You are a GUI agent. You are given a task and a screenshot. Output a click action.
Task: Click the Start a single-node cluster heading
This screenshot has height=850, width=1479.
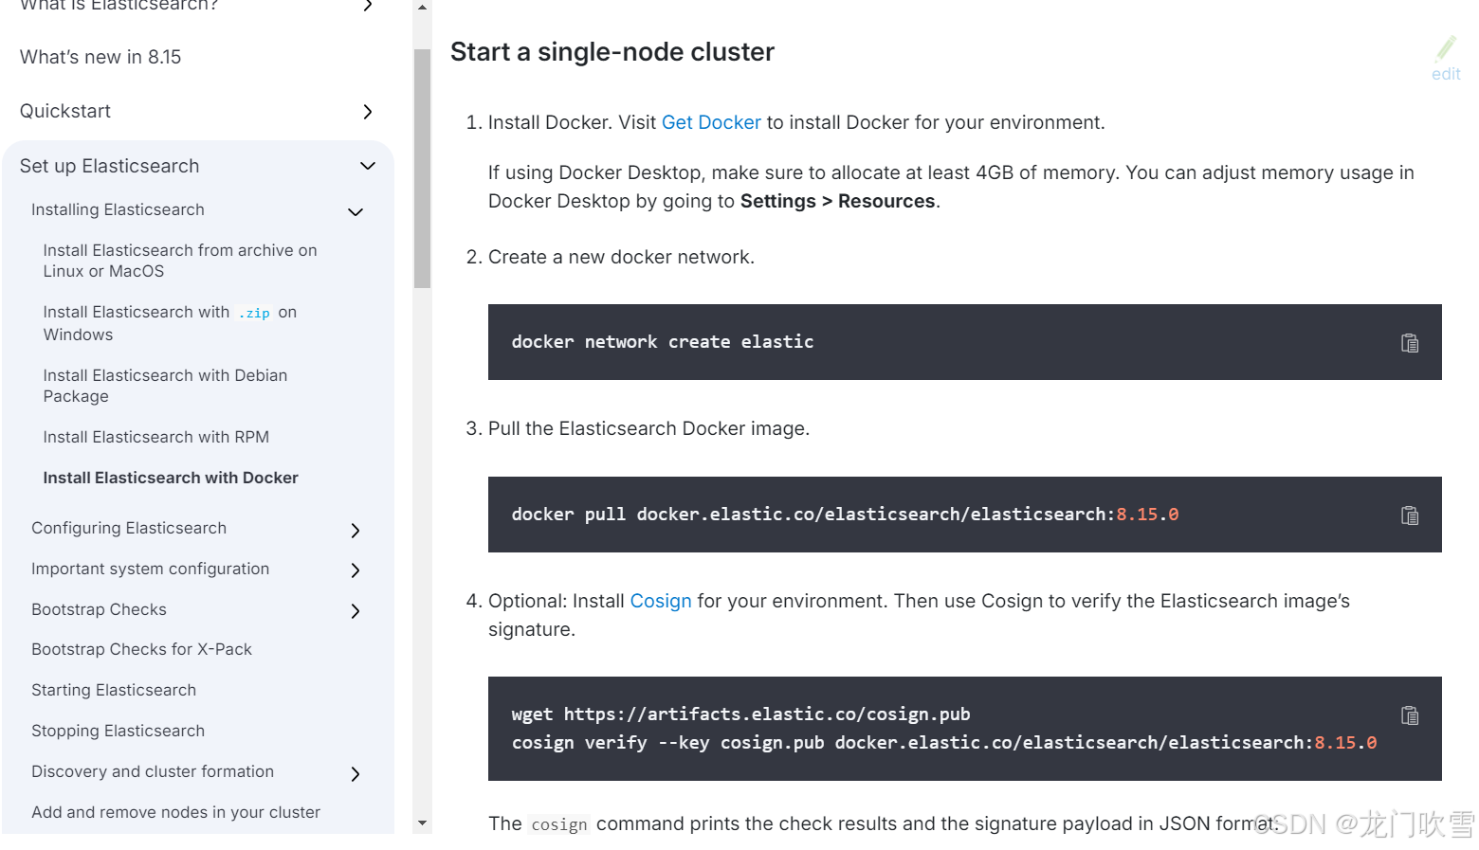612,52
